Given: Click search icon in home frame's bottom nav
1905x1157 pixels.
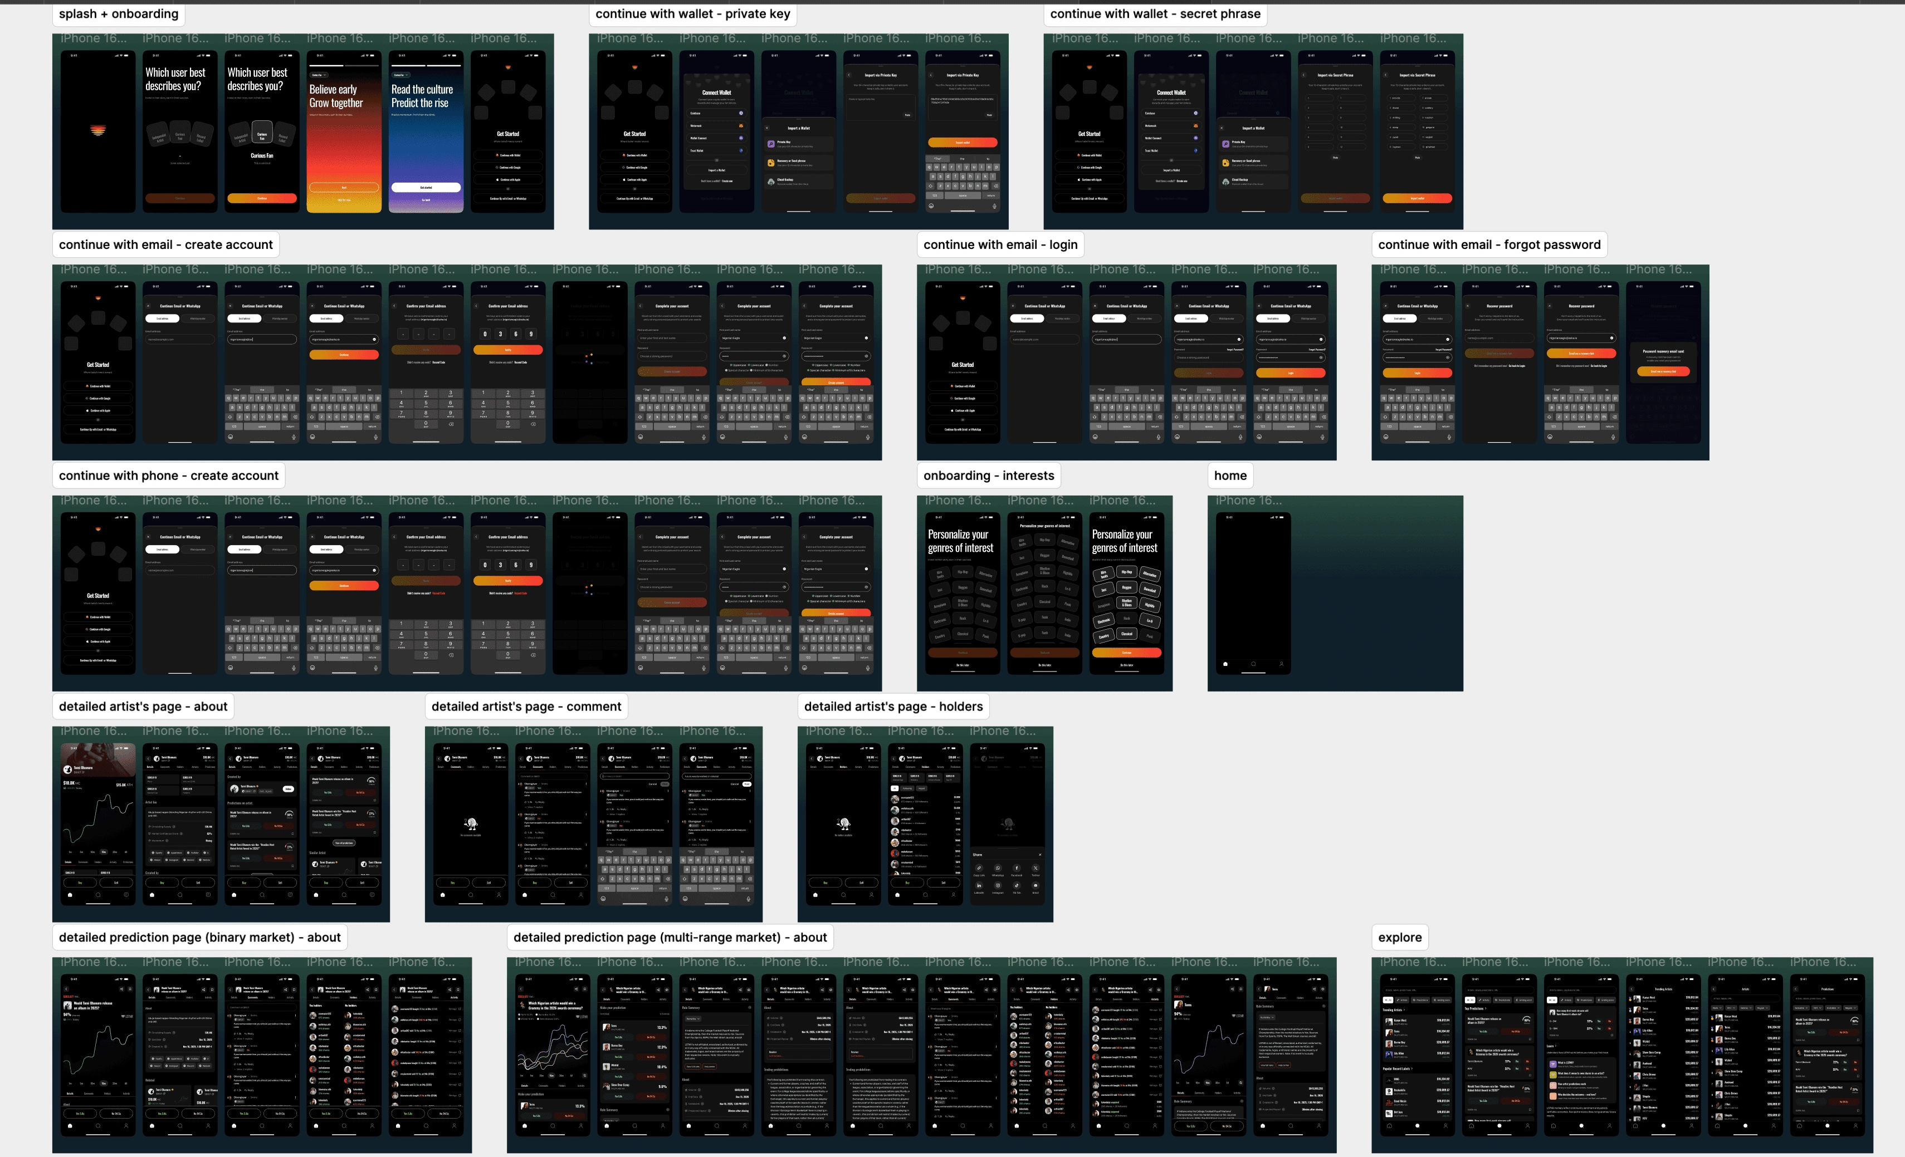Looking at the screenshot, I should coord(1253,664).
